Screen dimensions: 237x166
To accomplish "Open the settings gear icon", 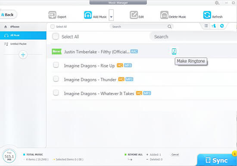I will tap(217, 3).
